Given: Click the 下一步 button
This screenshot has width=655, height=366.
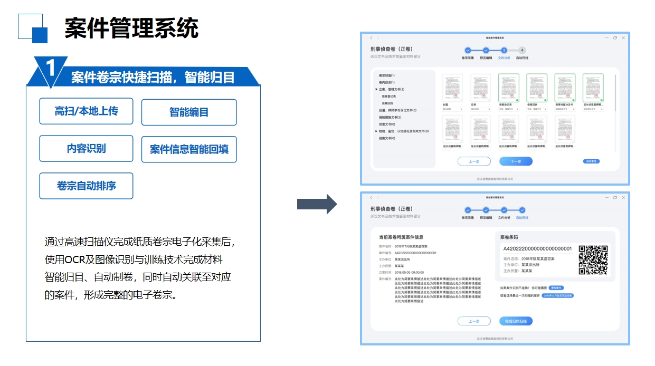Looking at the screenshot, I should (516, 161).
